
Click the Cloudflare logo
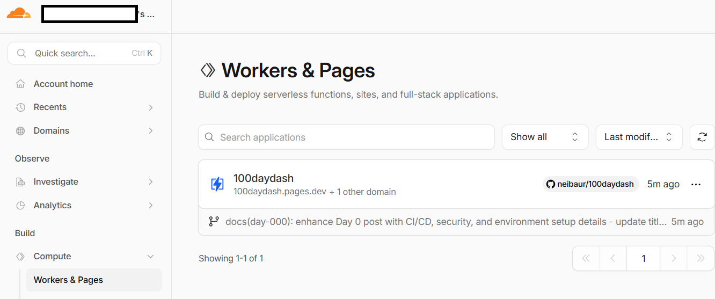tap(19, 13)
